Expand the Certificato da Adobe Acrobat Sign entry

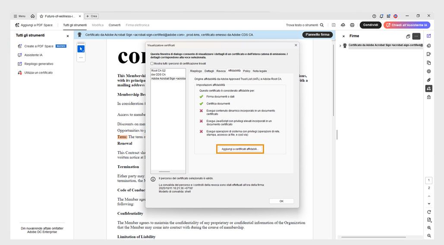click(340, 46)
